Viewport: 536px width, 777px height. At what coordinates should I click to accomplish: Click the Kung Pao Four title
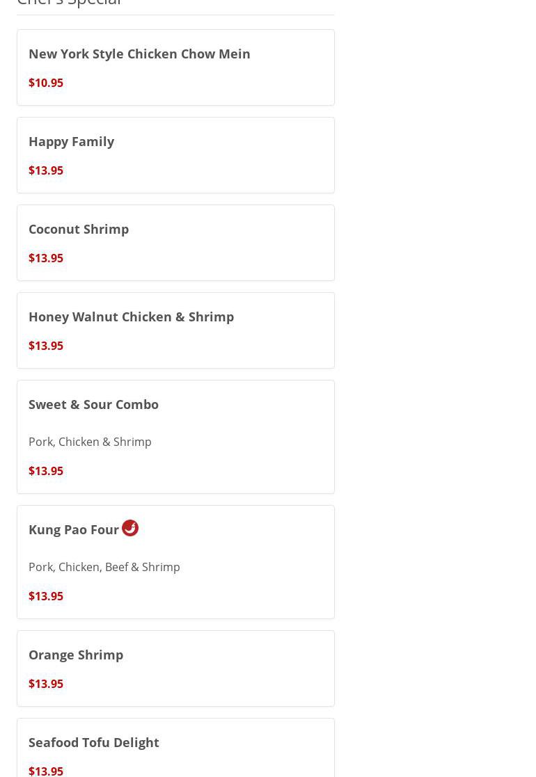[x=74, y=529]
